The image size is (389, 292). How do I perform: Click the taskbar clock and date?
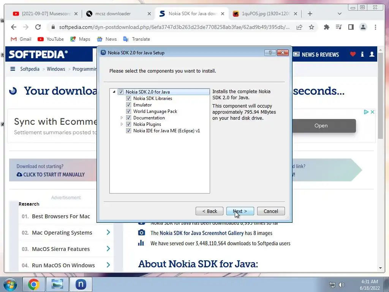pos(370,285)
